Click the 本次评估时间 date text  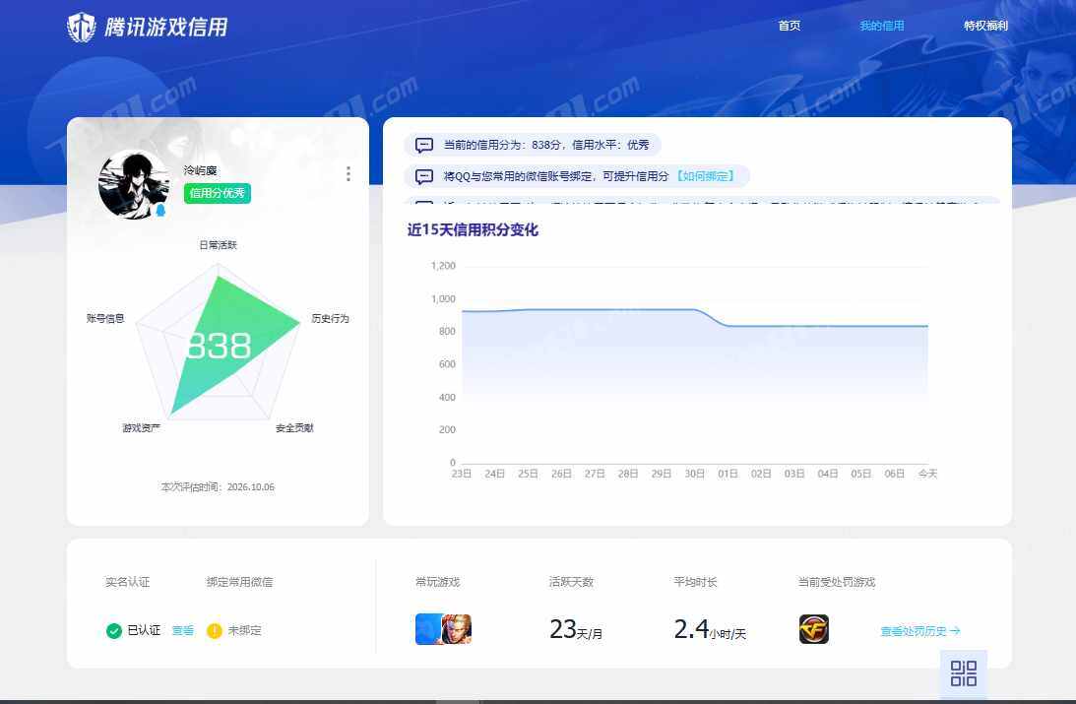click(x=219, y=487)
